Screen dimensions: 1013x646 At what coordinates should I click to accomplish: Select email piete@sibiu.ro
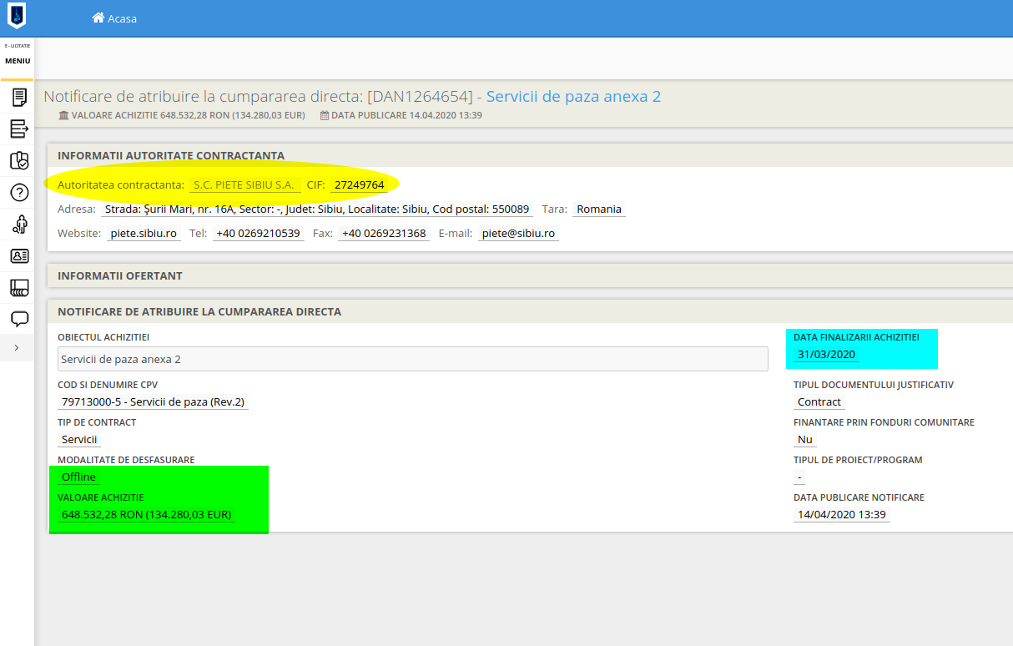518,234
